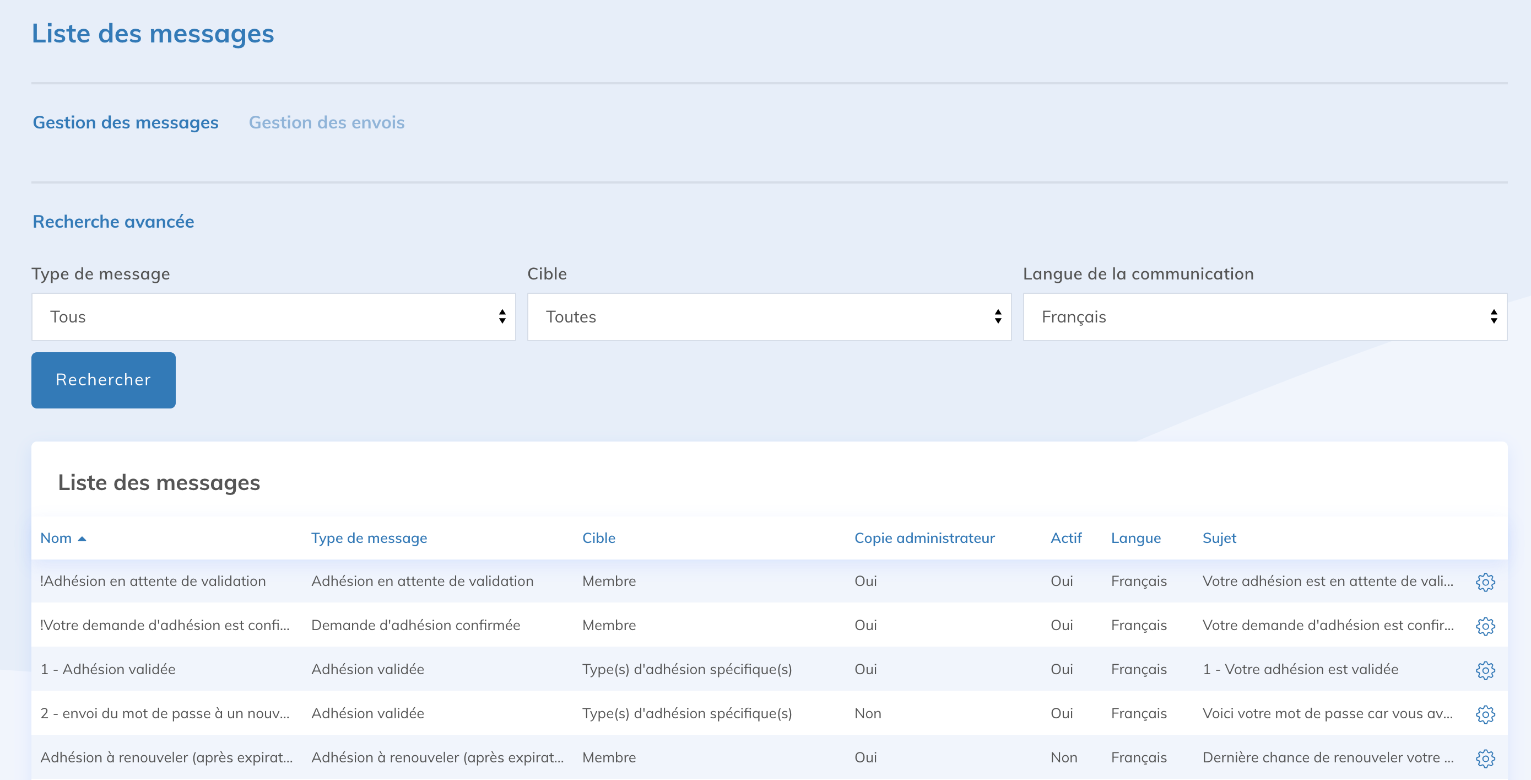Select the Gestion des messages tab

coord(126,122)
